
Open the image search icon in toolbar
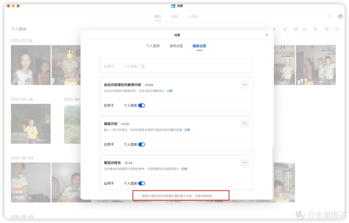coord(285,29)
